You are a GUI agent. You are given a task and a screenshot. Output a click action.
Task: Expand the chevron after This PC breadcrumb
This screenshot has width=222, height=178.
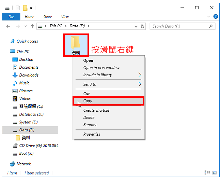[x=66, y=26]
